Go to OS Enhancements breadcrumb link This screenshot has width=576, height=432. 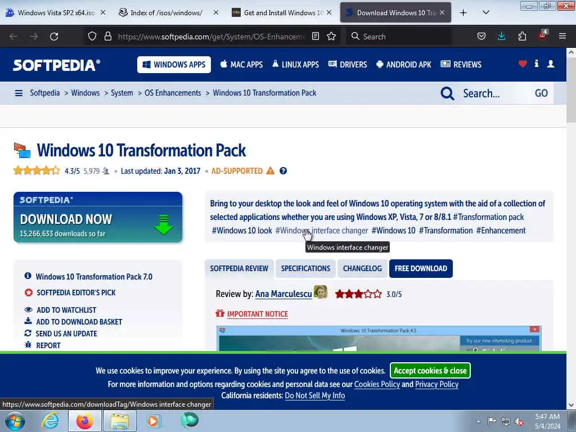tap(173, 93)
